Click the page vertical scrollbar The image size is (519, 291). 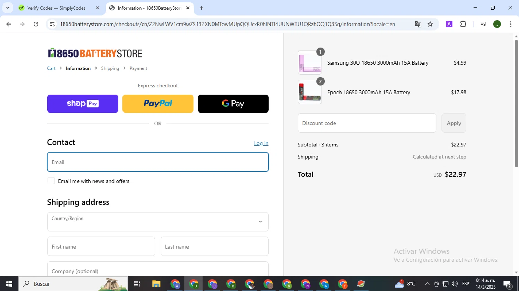point(516,104)
